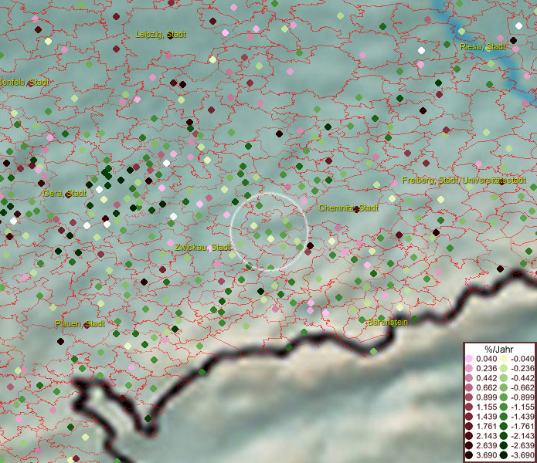This screenshot has height=463, width=537.
Task: Pick the 2.143 legend color swatch
Action: point(469,436)
